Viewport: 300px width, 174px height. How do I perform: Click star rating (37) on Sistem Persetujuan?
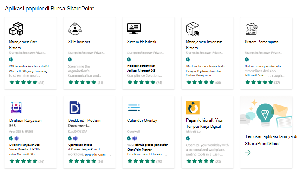point(262,82)
